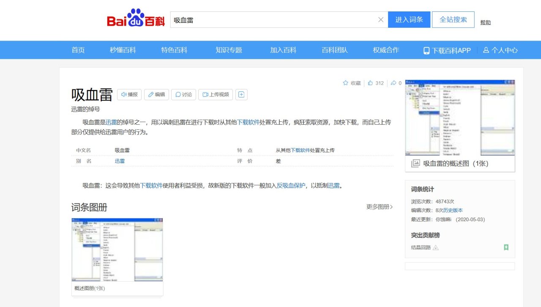
Task: Open the 讨论 discussion button
Action: coord(183,95)
